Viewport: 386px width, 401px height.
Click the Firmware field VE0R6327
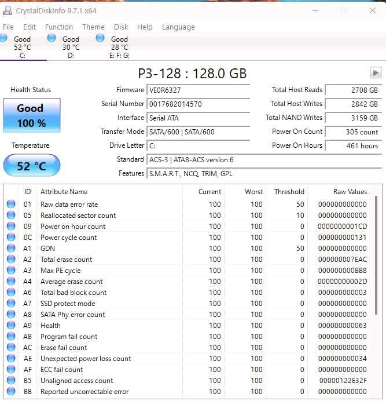198,90
